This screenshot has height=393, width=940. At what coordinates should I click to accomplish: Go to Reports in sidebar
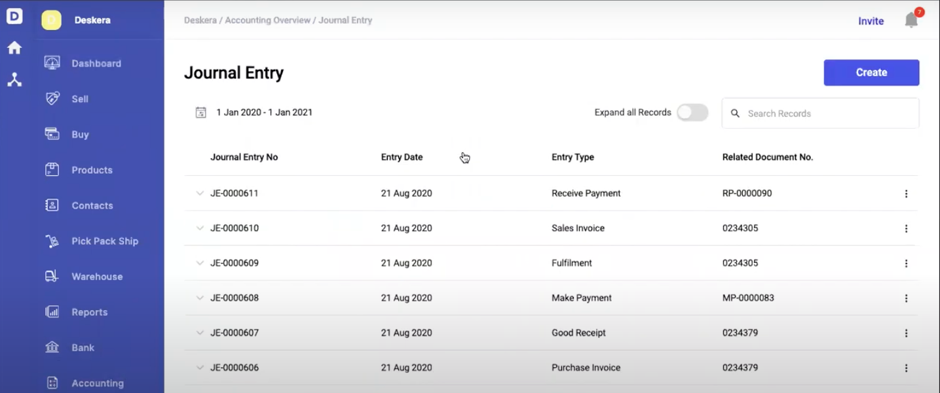pyautogui.click(x=89, y=312)
